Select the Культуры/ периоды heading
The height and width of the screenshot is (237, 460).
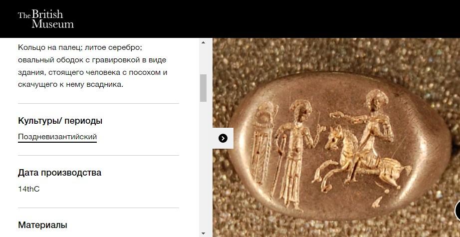pyautogui.click(x=60, y=121)
